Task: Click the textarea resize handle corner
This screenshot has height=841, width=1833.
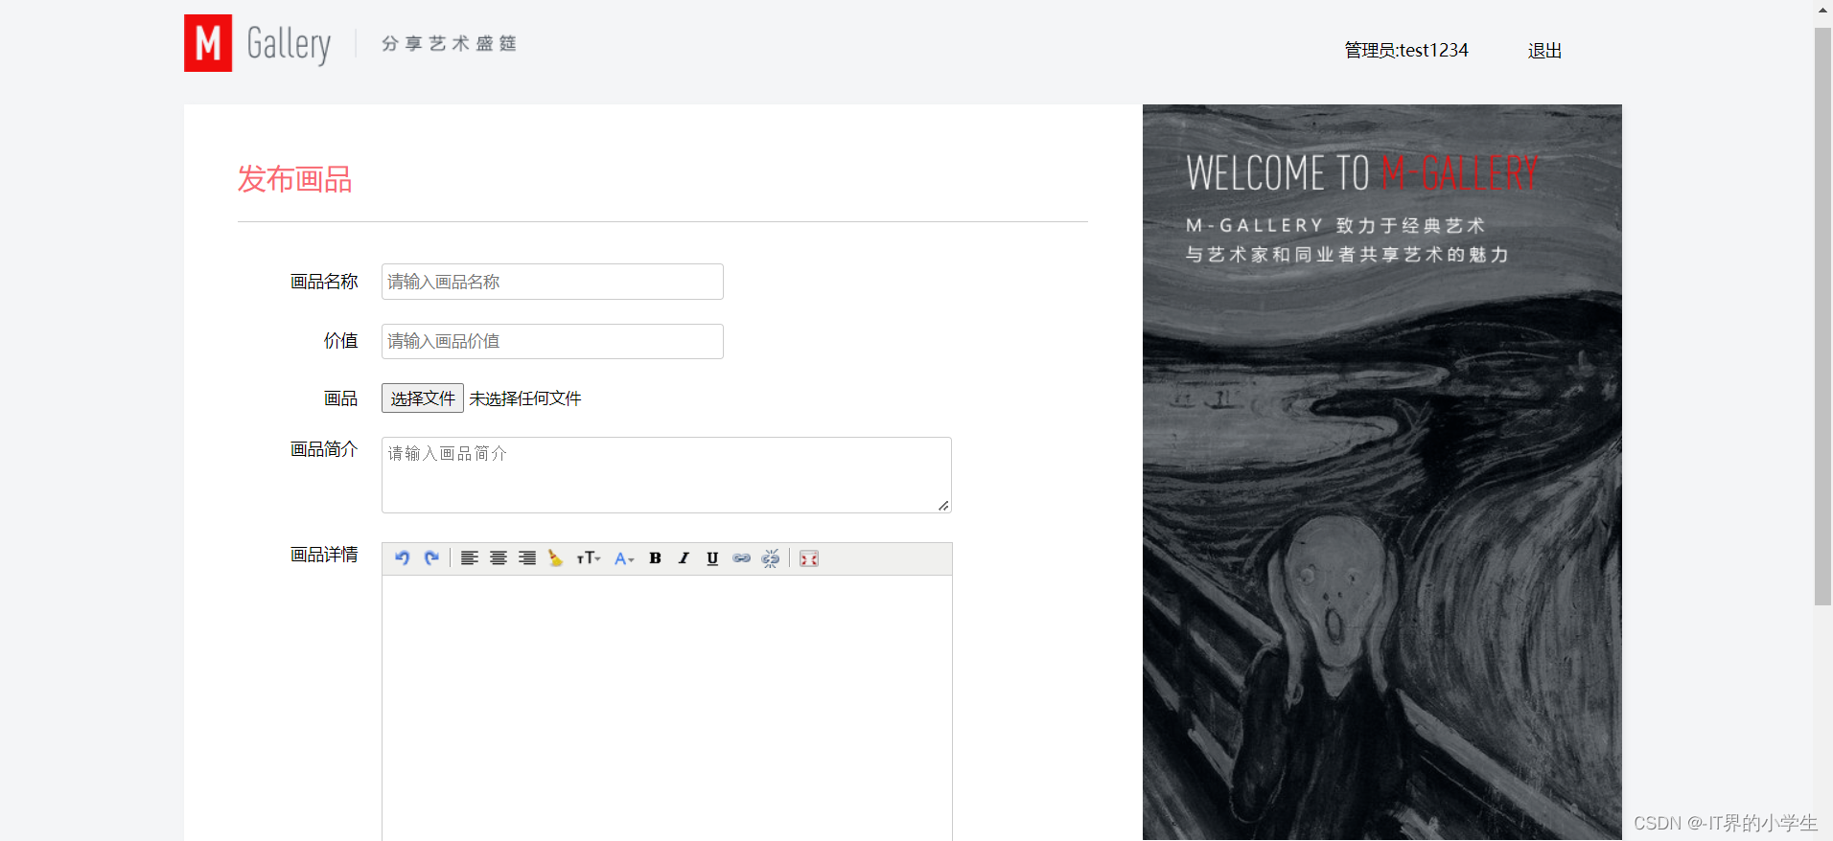Action: (x=943, y=505)
